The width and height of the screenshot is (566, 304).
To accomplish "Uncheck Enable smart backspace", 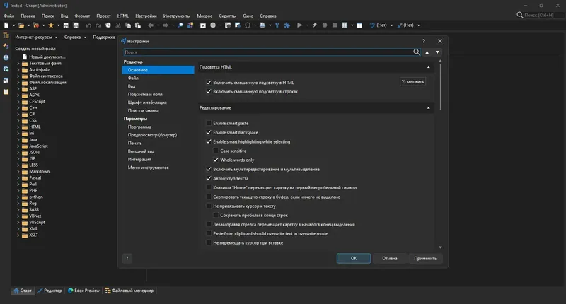I will click(x=209, y=132).
